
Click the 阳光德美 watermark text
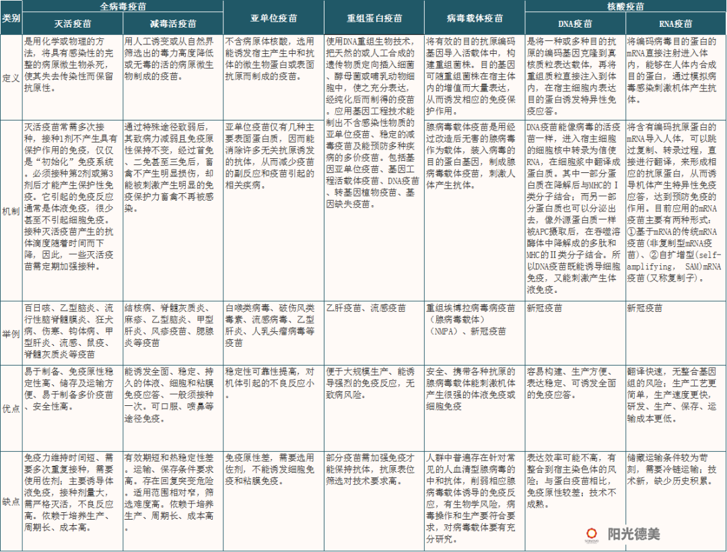pyautogui.click(x=634, y=533)
